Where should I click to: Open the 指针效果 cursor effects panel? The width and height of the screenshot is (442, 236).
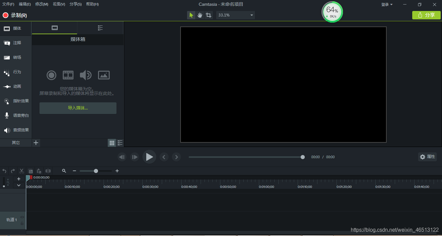tap(16, 101)
